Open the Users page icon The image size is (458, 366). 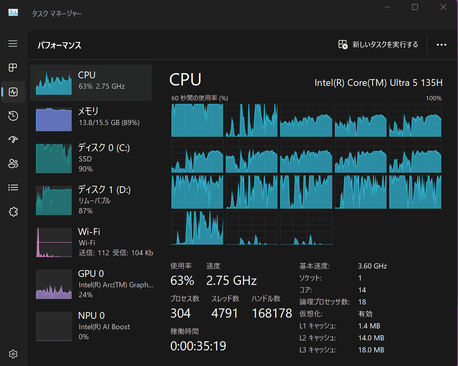pyautogui.click(x=13, y=163)
